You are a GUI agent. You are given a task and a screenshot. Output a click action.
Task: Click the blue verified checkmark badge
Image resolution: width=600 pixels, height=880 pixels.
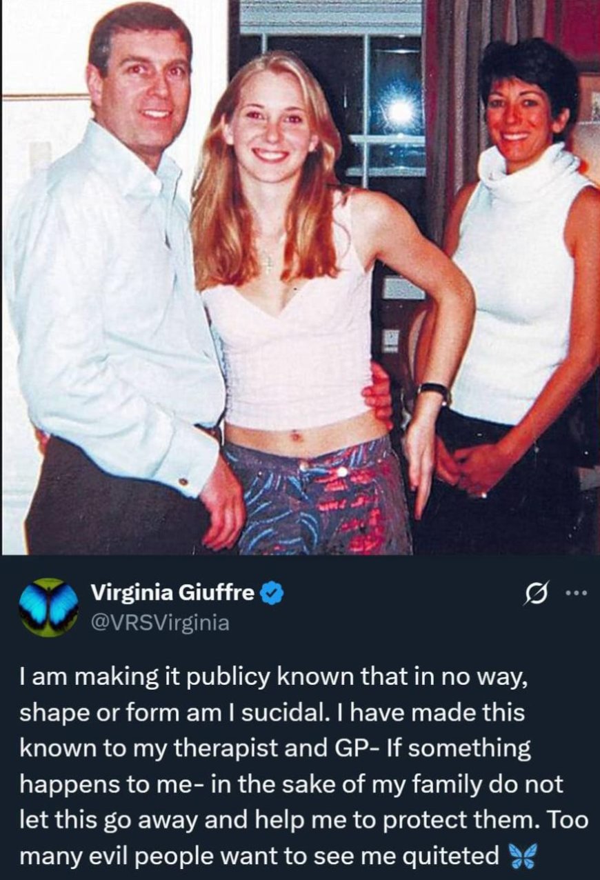coord(273,592)
